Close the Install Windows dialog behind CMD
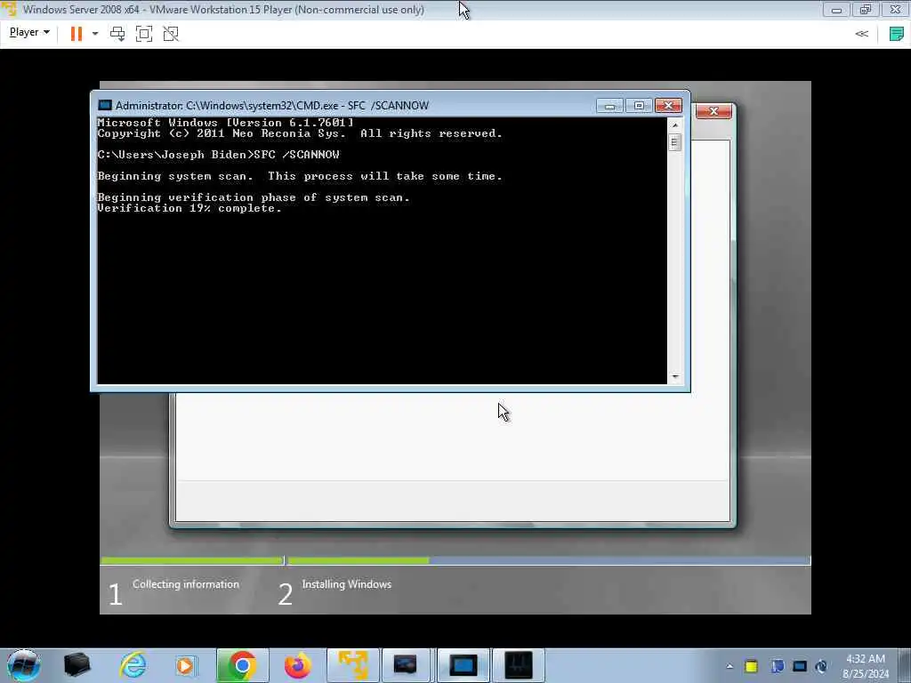 [713, 111]
